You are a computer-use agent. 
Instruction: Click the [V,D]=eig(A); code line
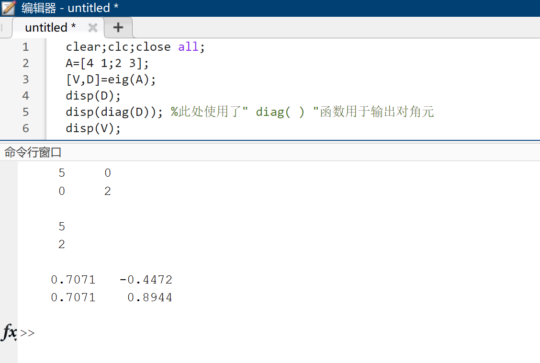(x=111, y=79)
